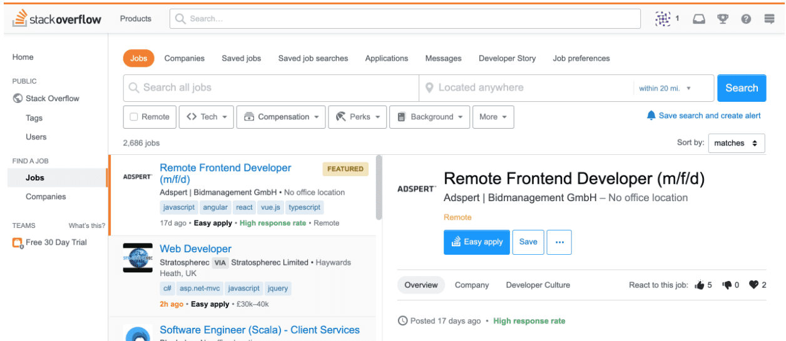
Task: Click the vue.js tag
Action: point(270,207)
